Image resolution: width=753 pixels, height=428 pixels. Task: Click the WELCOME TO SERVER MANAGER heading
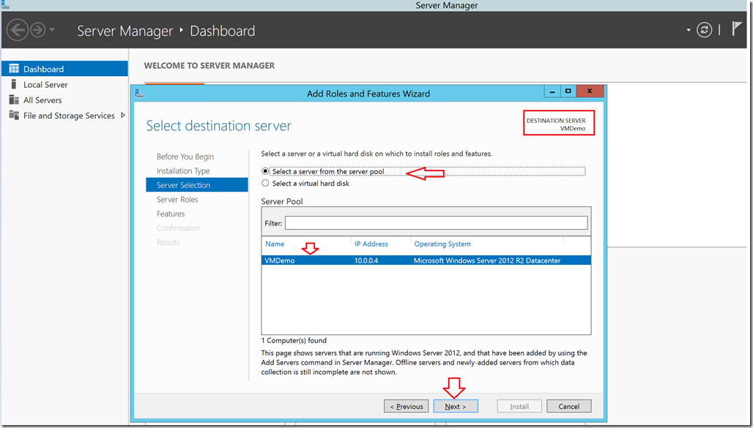(x=209, y=66)
